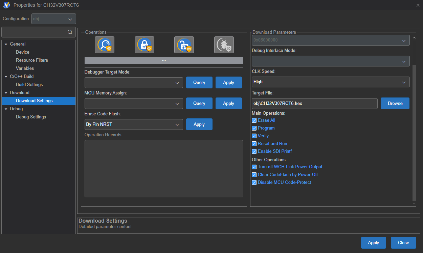423x253 pixels.
Task: Toggle the Erase All checkbox
Action: tap(254, 120)
